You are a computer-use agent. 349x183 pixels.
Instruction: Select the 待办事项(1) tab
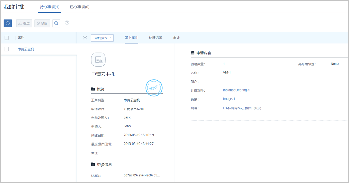pyautogui.click(x=50, y=7)
